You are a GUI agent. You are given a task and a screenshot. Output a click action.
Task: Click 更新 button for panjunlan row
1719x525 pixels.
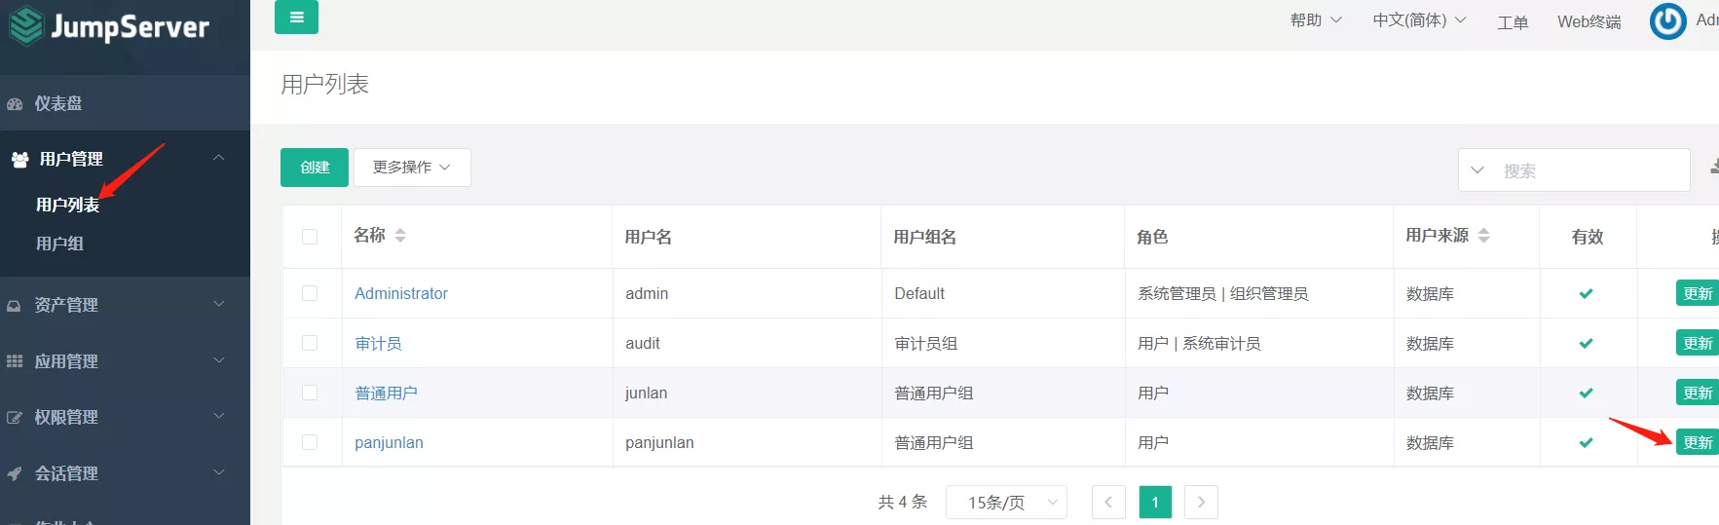(1697, 442)
